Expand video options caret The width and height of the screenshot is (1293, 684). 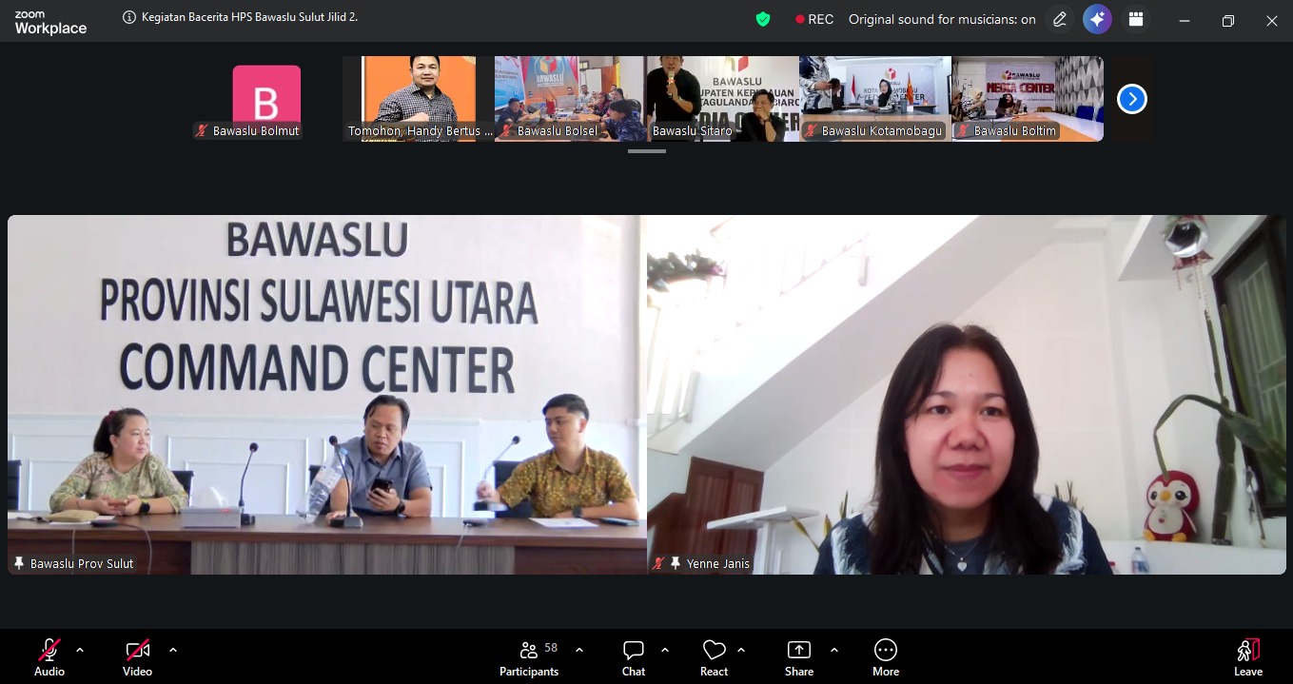(x=173, y=650)
